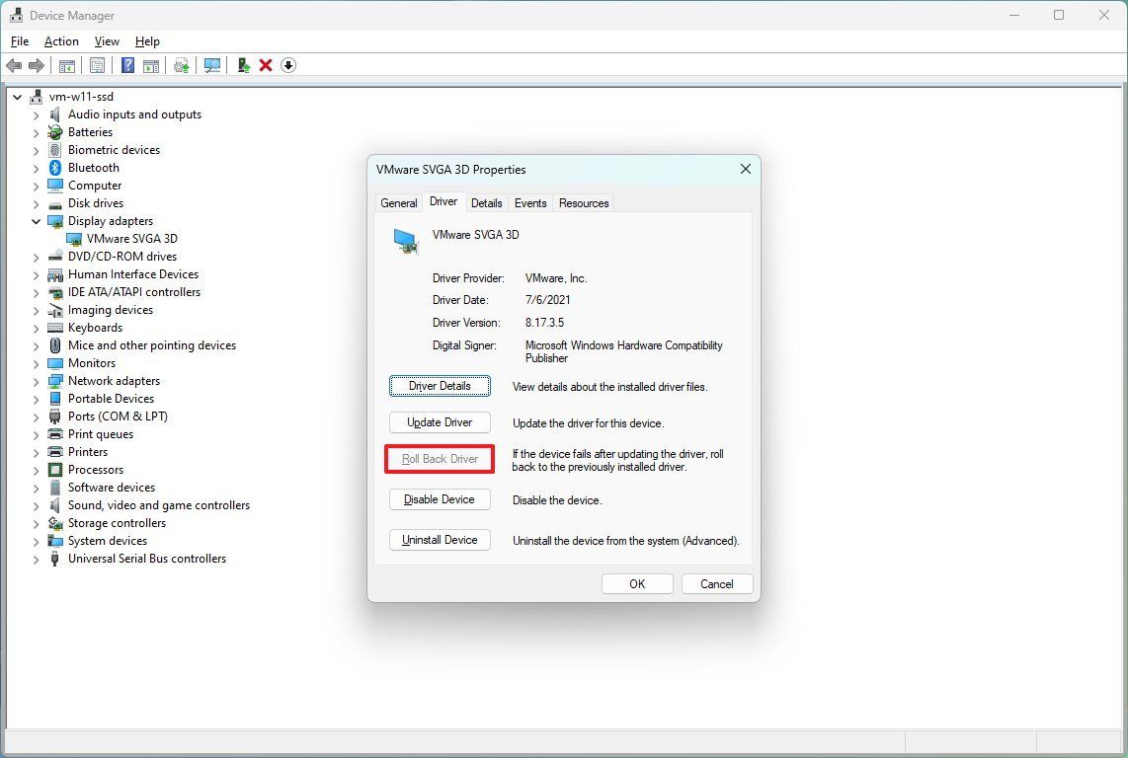The image size is (1128, 758).
Task: Click the forward navigation arrow
Action: click(37, 65)
